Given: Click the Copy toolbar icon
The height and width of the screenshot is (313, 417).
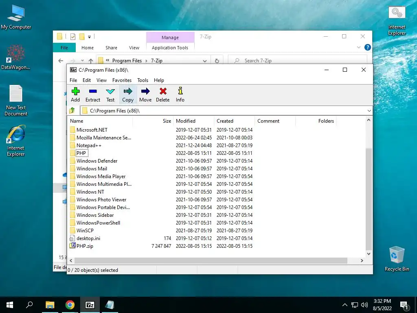Looking at the screenshot, I should [x=128, y=91].
